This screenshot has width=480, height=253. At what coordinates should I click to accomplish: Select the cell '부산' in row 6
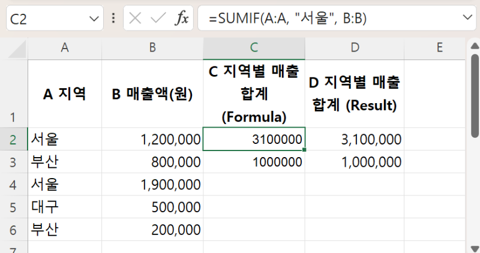(65, 230)
